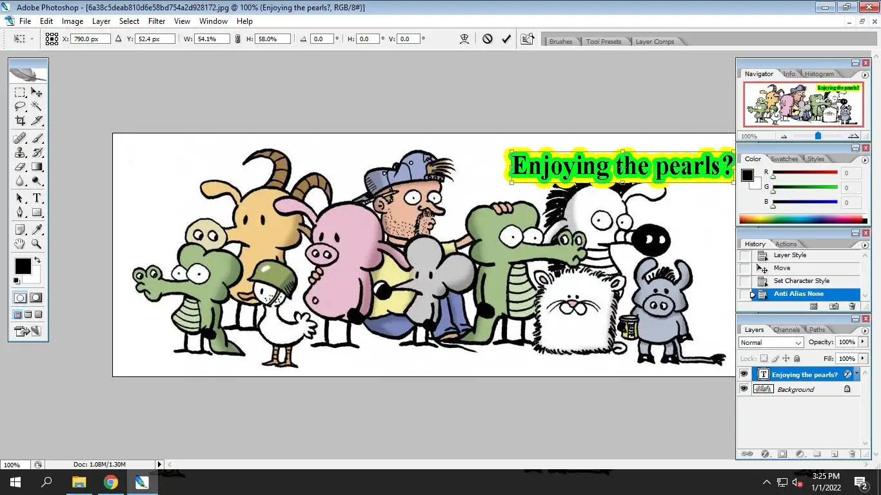Open Color panel flyout menu

tap(865, 159)
